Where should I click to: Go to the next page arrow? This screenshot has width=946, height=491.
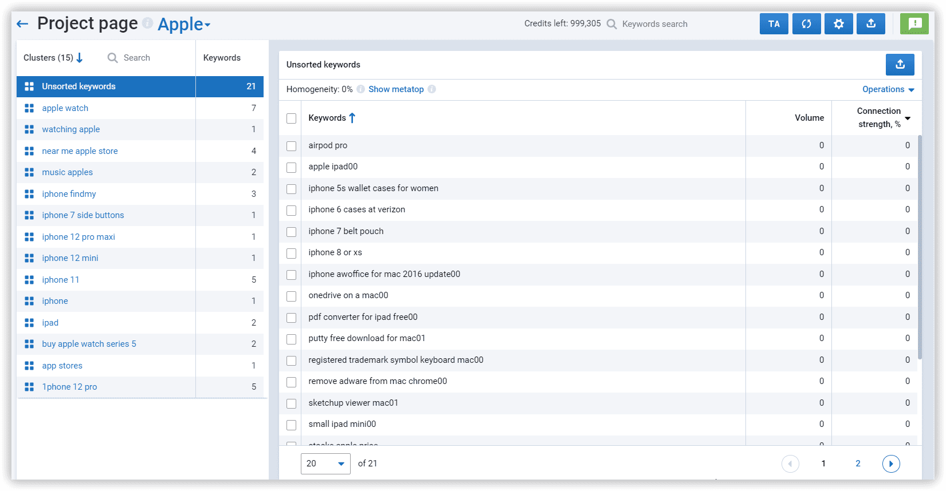pyautogui.click(x=891, y=464)
